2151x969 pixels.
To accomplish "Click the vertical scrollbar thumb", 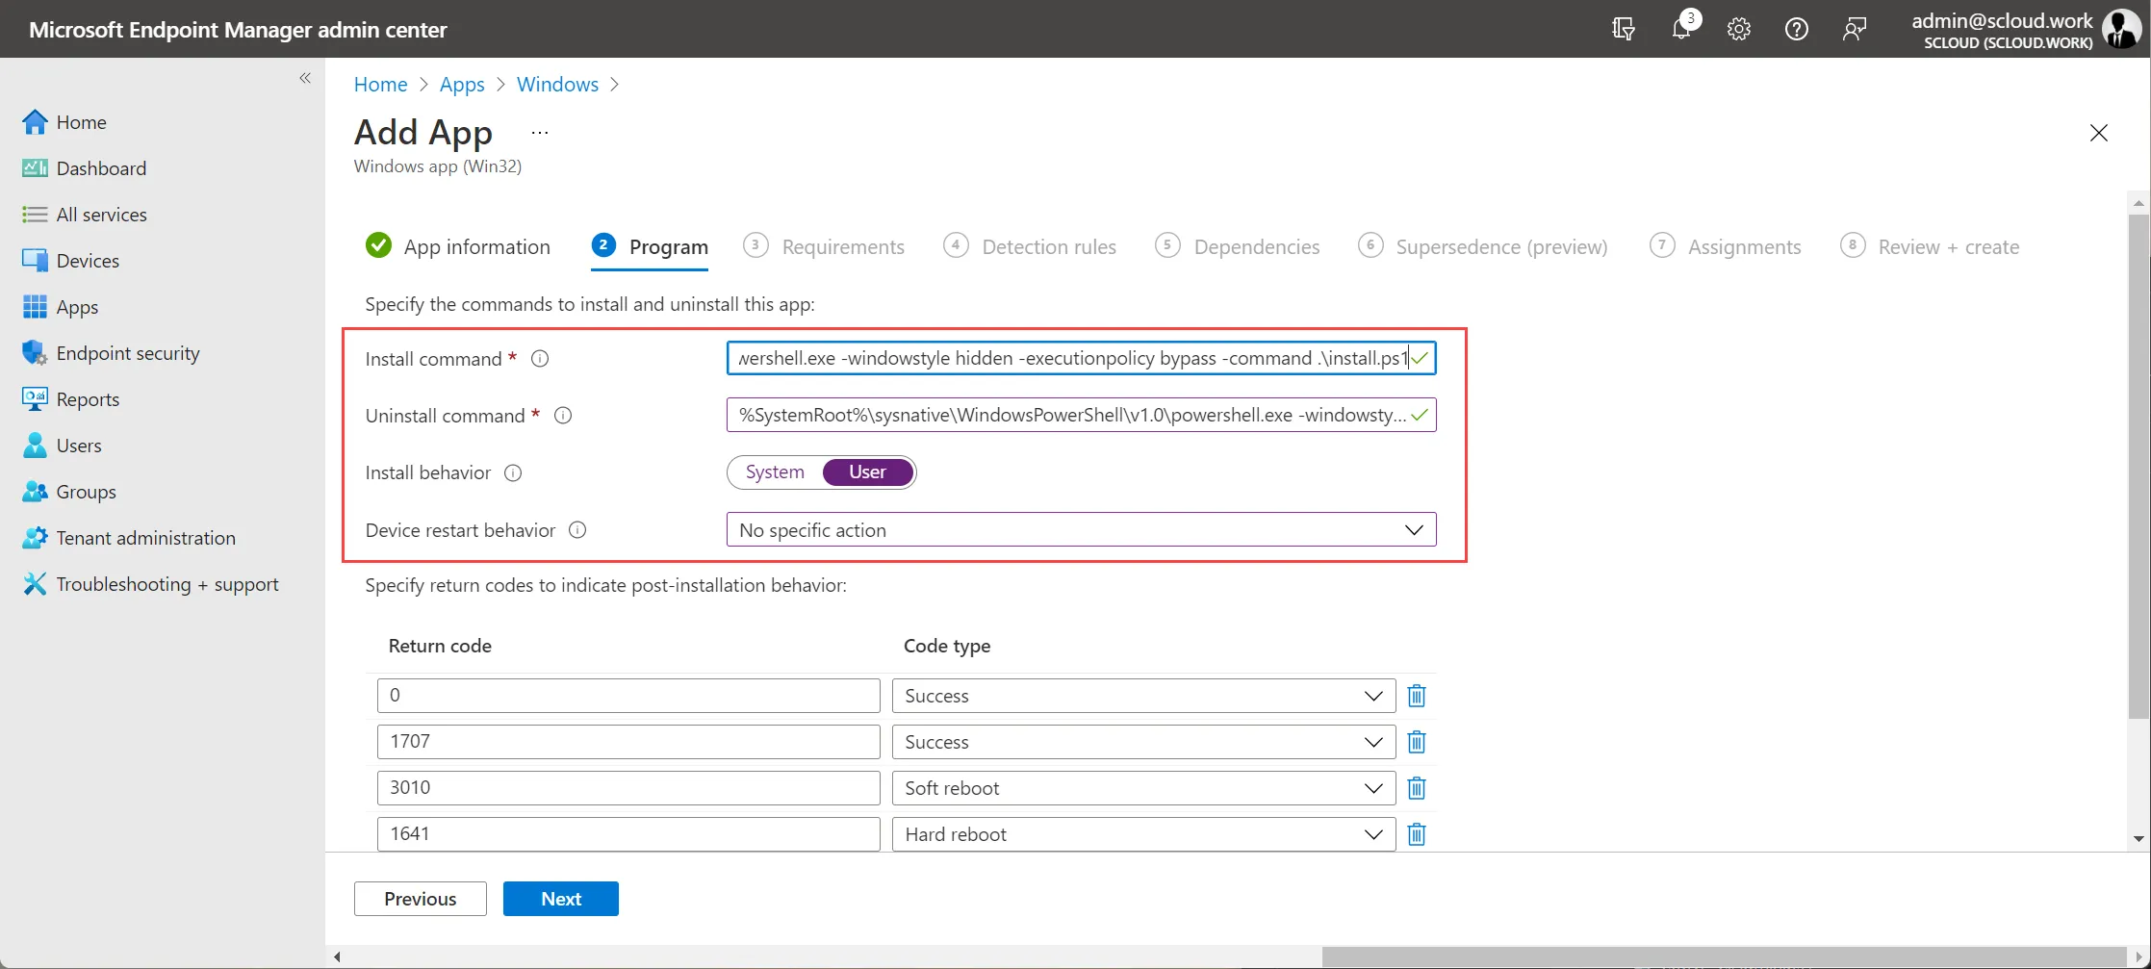I will [x=2138, y=467].
